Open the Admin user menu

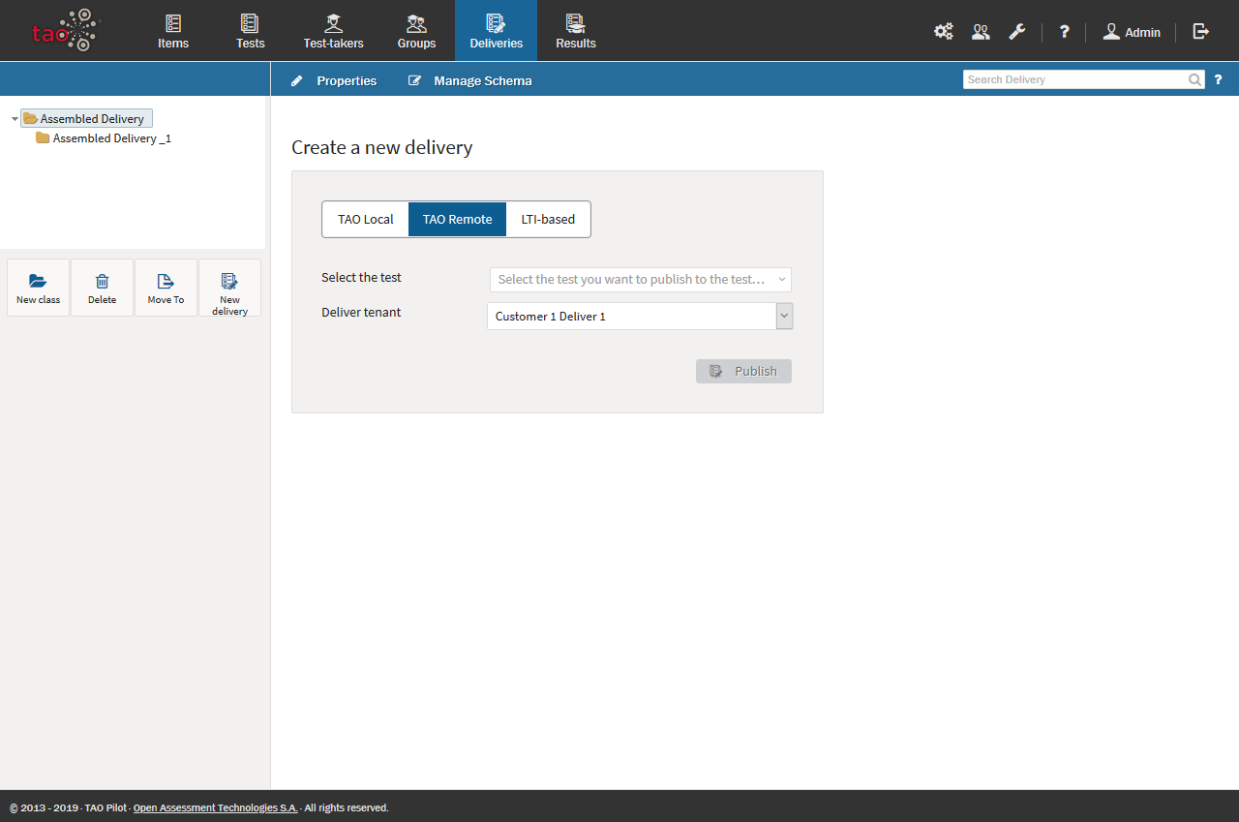[x=1132, y=32]
